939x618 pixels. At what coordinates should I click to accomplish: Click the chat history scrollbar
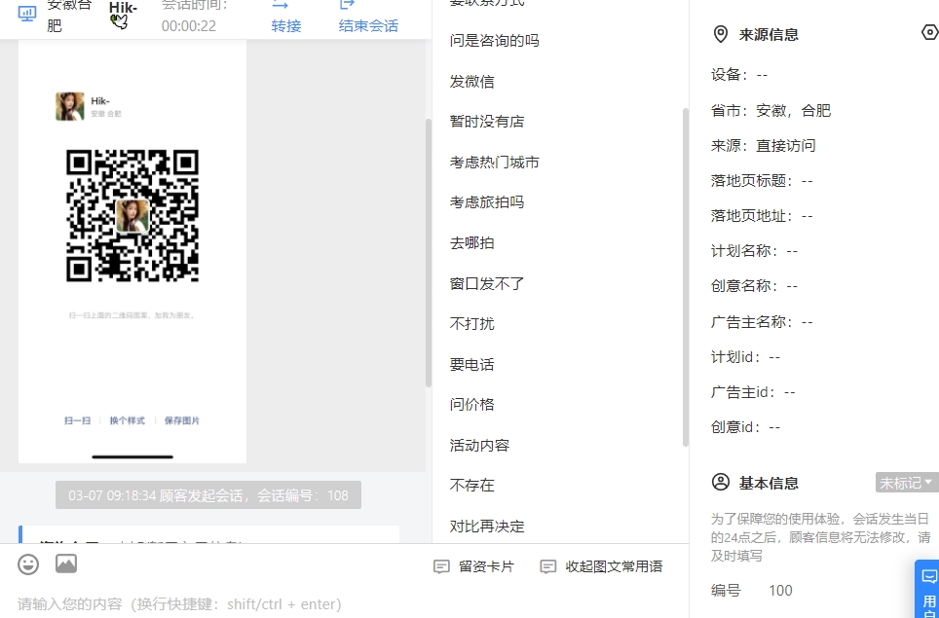pyautogui.click(x=429, y=253)
